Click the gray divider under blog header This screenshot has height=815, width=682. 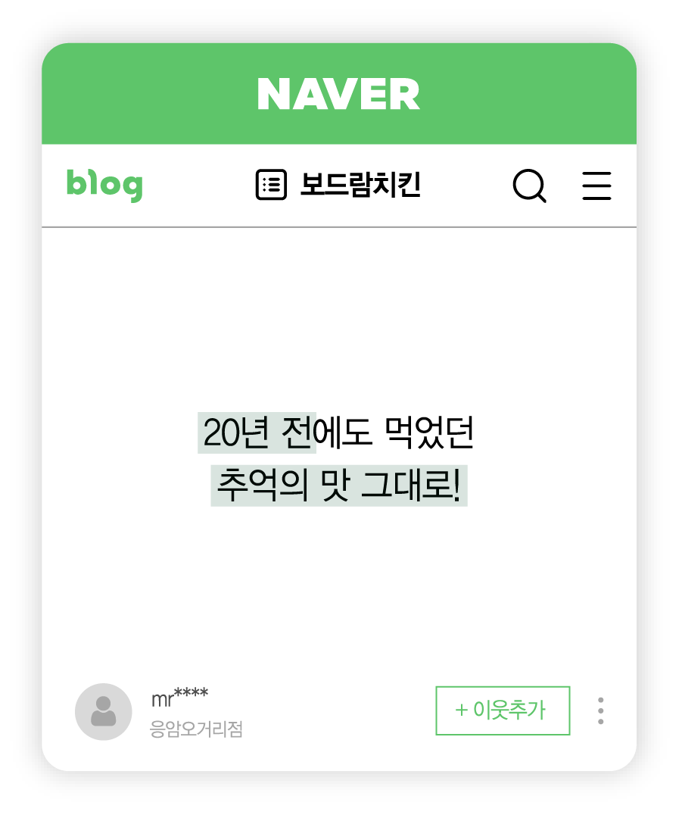tap(338, 227)
